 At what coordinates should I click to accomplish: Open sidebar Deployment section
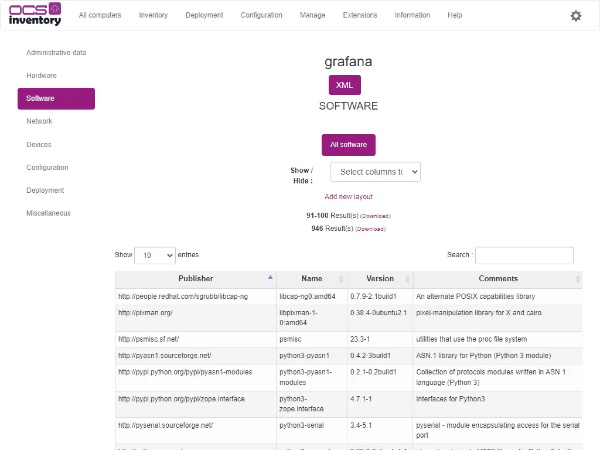(56, 190)
